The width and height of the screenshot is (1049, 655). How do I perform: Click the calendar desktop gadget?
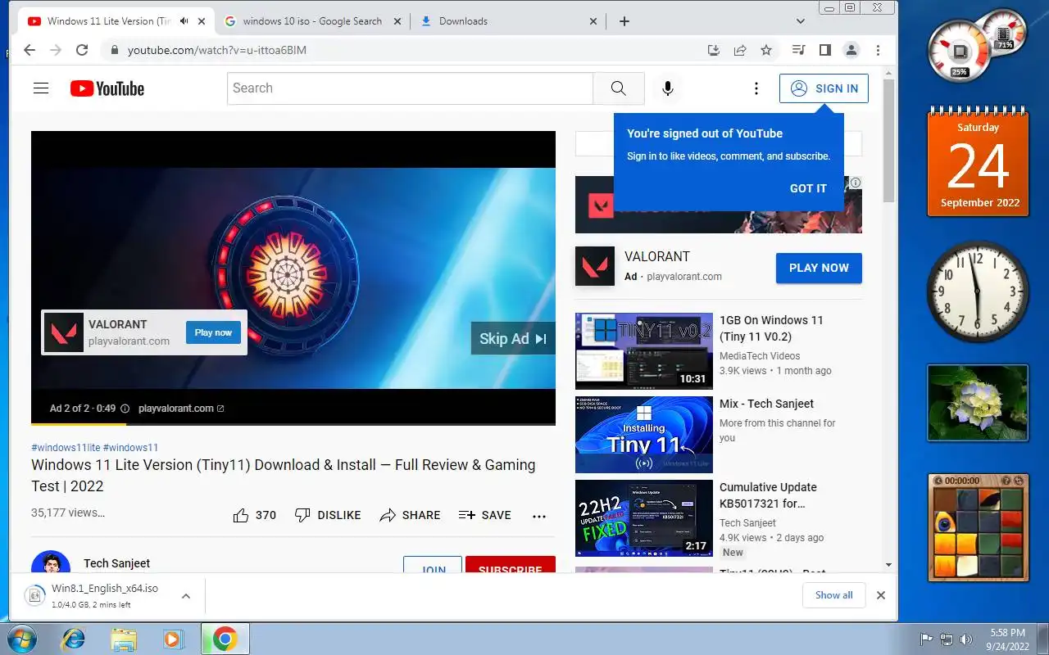(978, 163)
